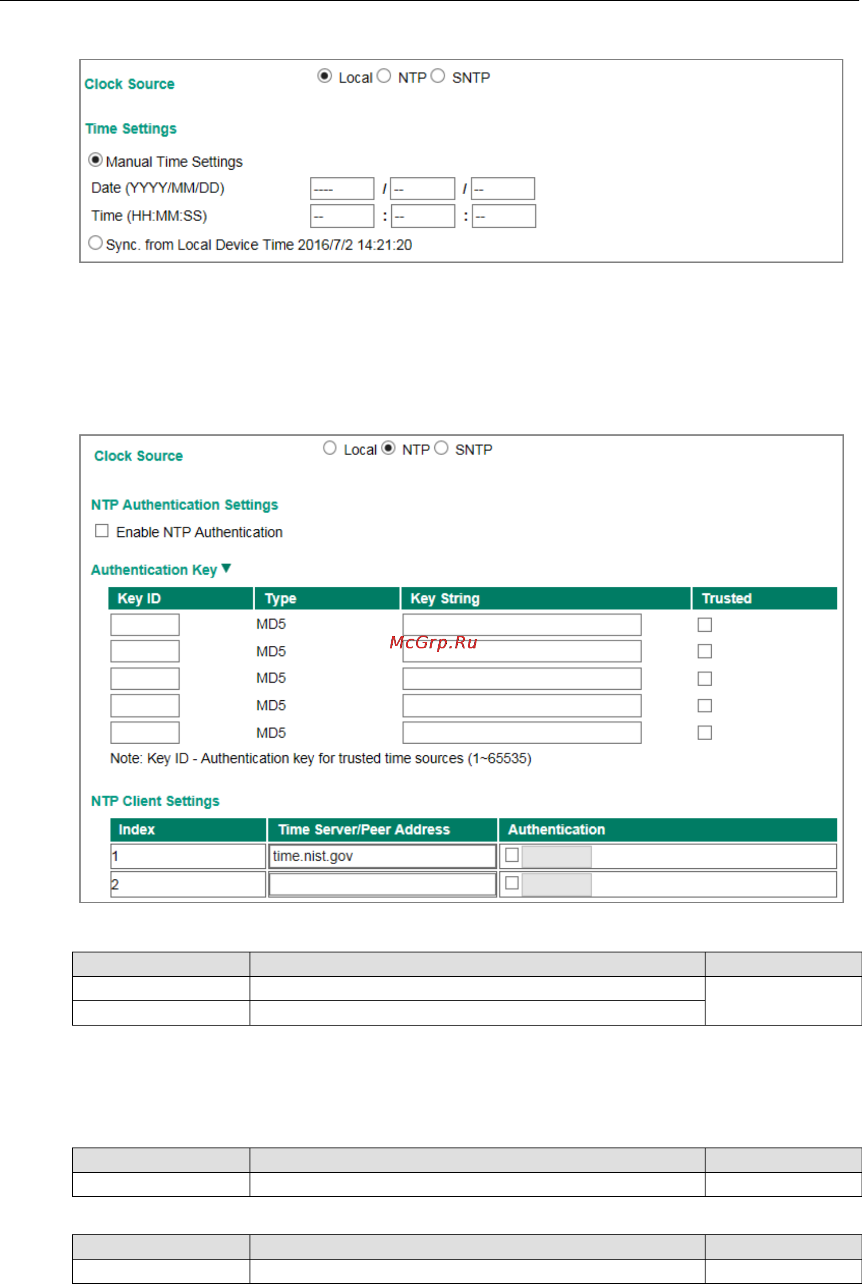Click the day field of Date
862x1284 pixels.
(x=503, y=188)
